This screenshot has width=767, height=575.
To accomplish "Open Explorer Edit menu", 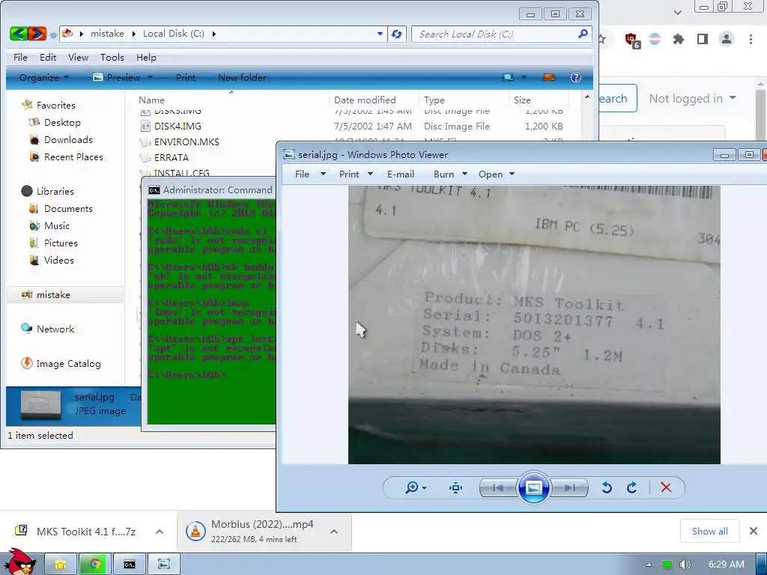I will click(x=48, y=57).
